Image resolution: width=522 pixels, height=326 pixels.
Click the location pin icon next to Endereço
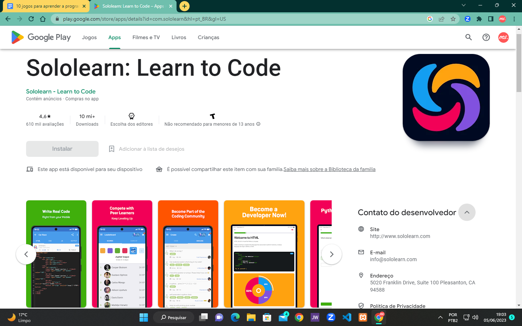[x=361, y=275]
